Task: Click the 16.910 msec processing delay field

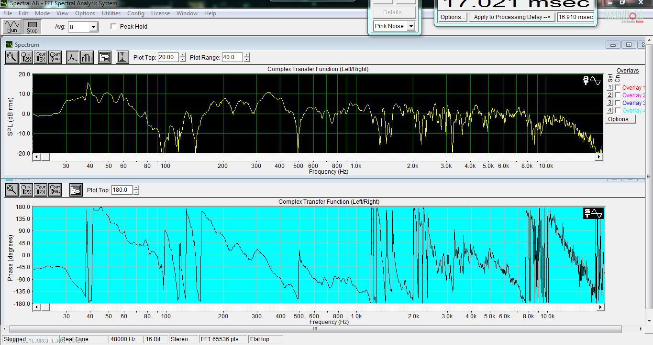Action: point(576,17)
